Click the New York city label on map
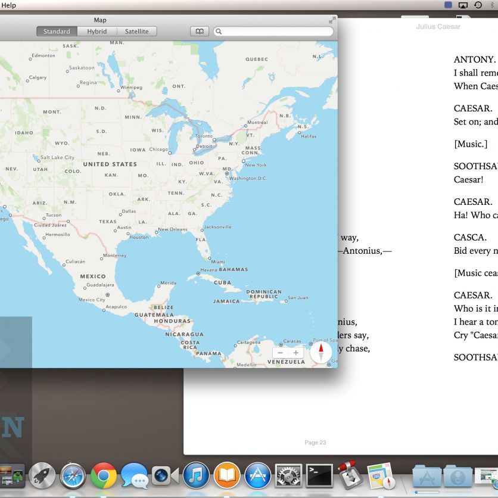 tap(255, 165)
